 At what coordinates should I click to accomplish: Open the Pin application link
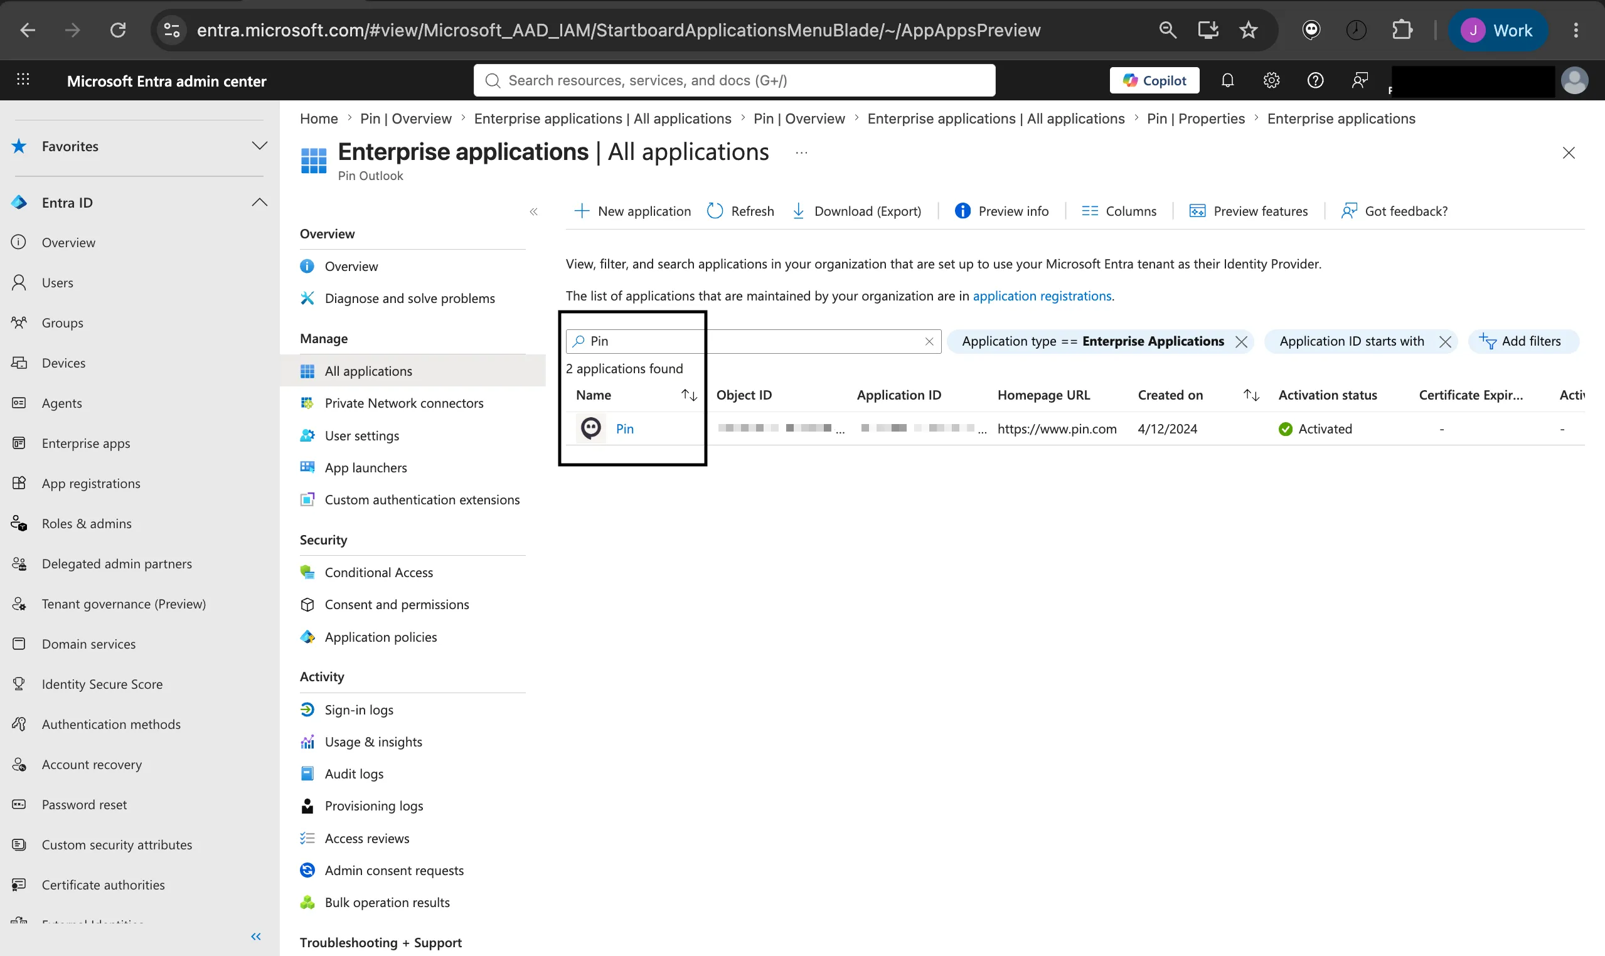pyautogui.click(x=624, y=429)
